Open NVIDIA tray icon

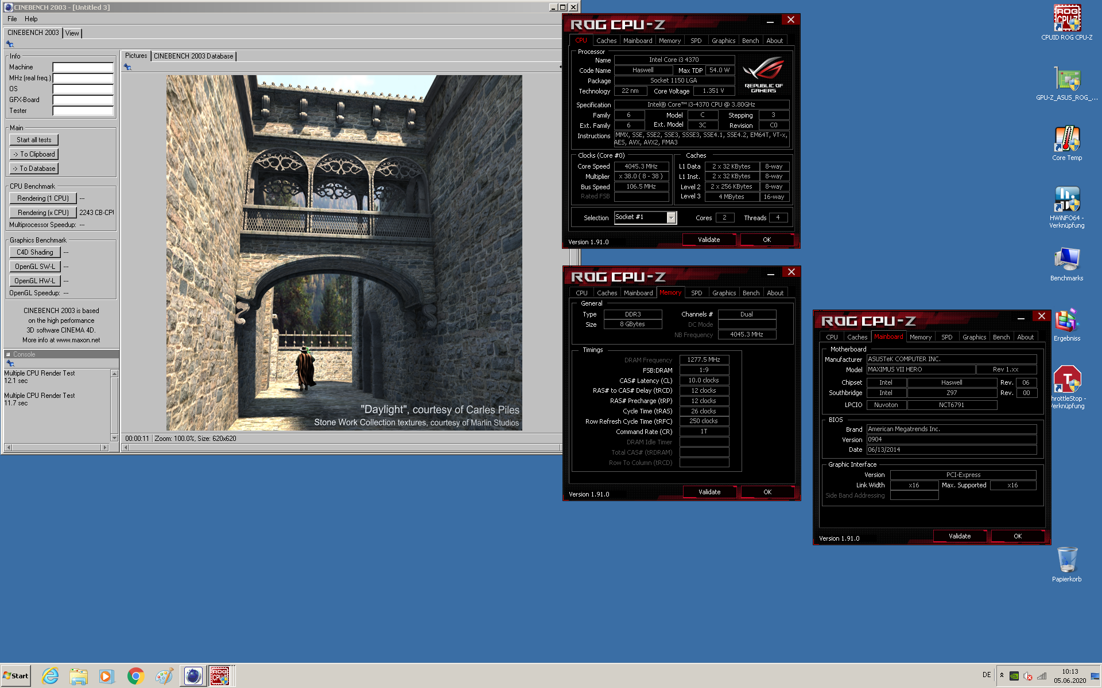click(x=1014, y=676)
